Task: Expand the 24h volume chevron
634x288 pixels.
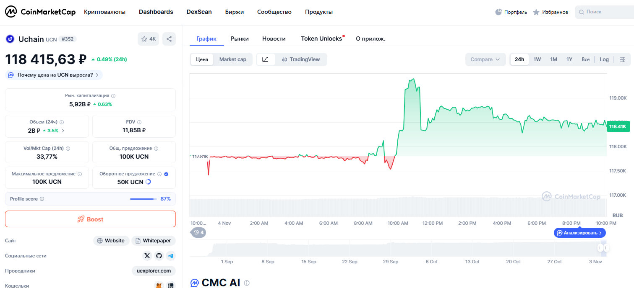Action: (63, 131)
